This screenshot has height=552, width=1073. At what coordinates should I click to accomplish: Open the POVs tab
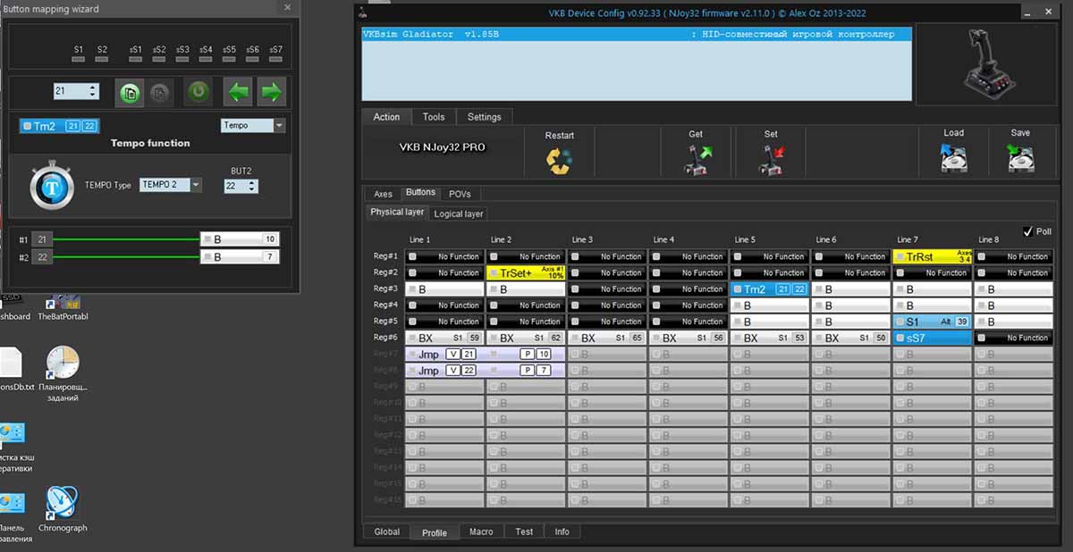point(460,193)
